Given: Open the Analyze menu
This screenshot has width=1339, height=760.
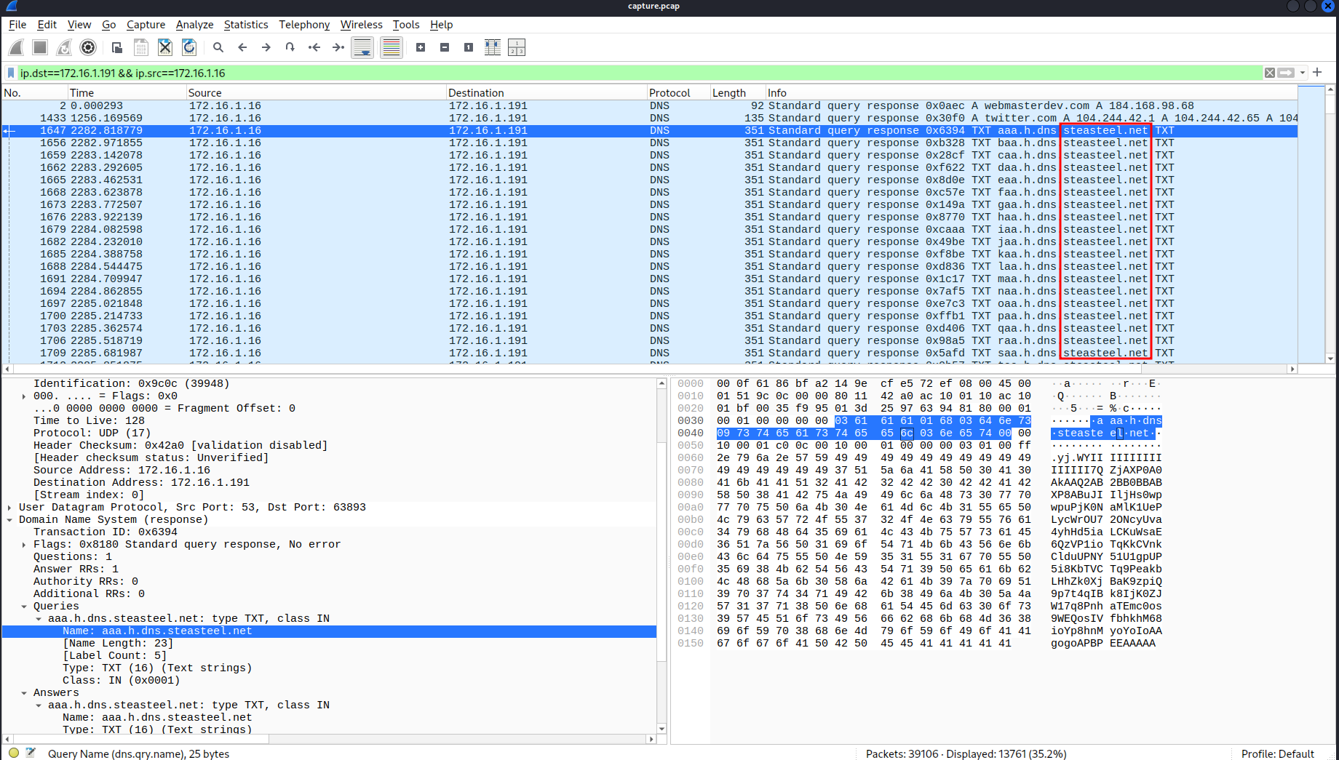Looking at the screenshot, I should coord(194,25).
